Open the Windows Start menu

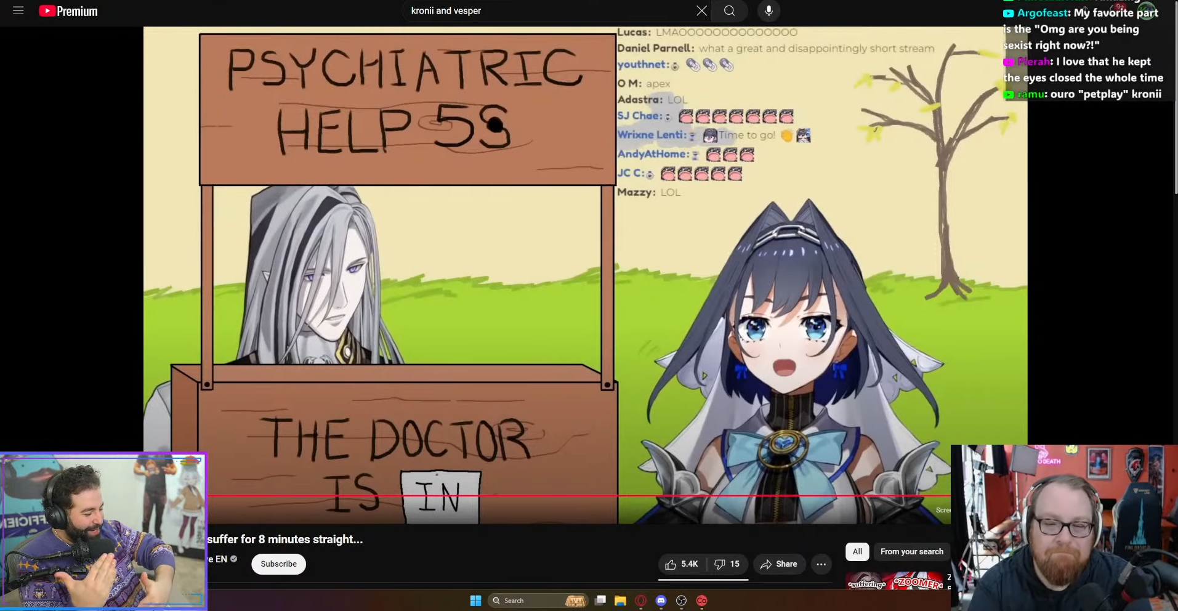475,601
